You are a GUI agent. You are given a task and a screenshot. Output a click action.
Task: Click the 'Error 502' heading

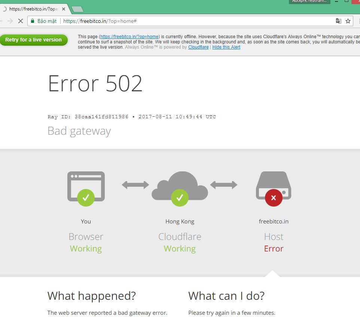(95, 83)
